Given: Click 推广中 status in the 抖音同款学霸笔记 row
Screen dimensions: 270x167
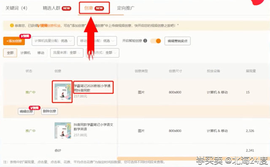Looking at the screenshot, I should click(x=30, y=130).
